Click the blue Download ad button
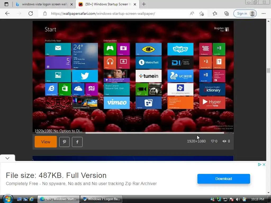The width and height of the screenshot is (271, 203). coord(224,179)
